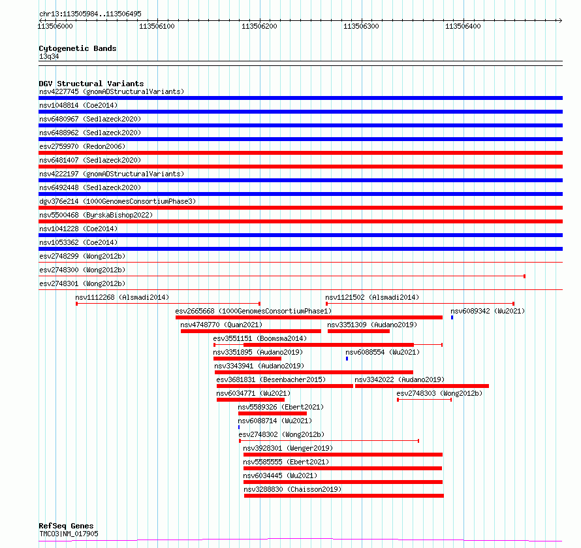Screen dimensions: 581x548
Task: Click the red bar under nsv3351309
Action: pos(358,331)
